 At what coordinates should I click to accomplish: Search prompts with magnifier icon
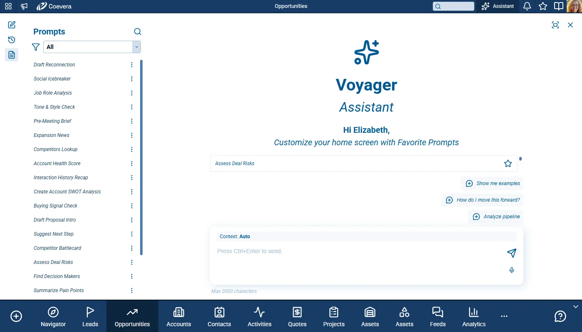[138, 32]
